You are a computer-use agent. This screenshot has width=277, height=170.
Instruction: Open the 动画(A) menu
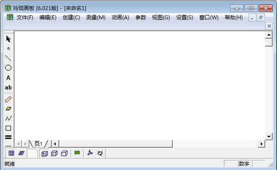click(x=120, y=18)
